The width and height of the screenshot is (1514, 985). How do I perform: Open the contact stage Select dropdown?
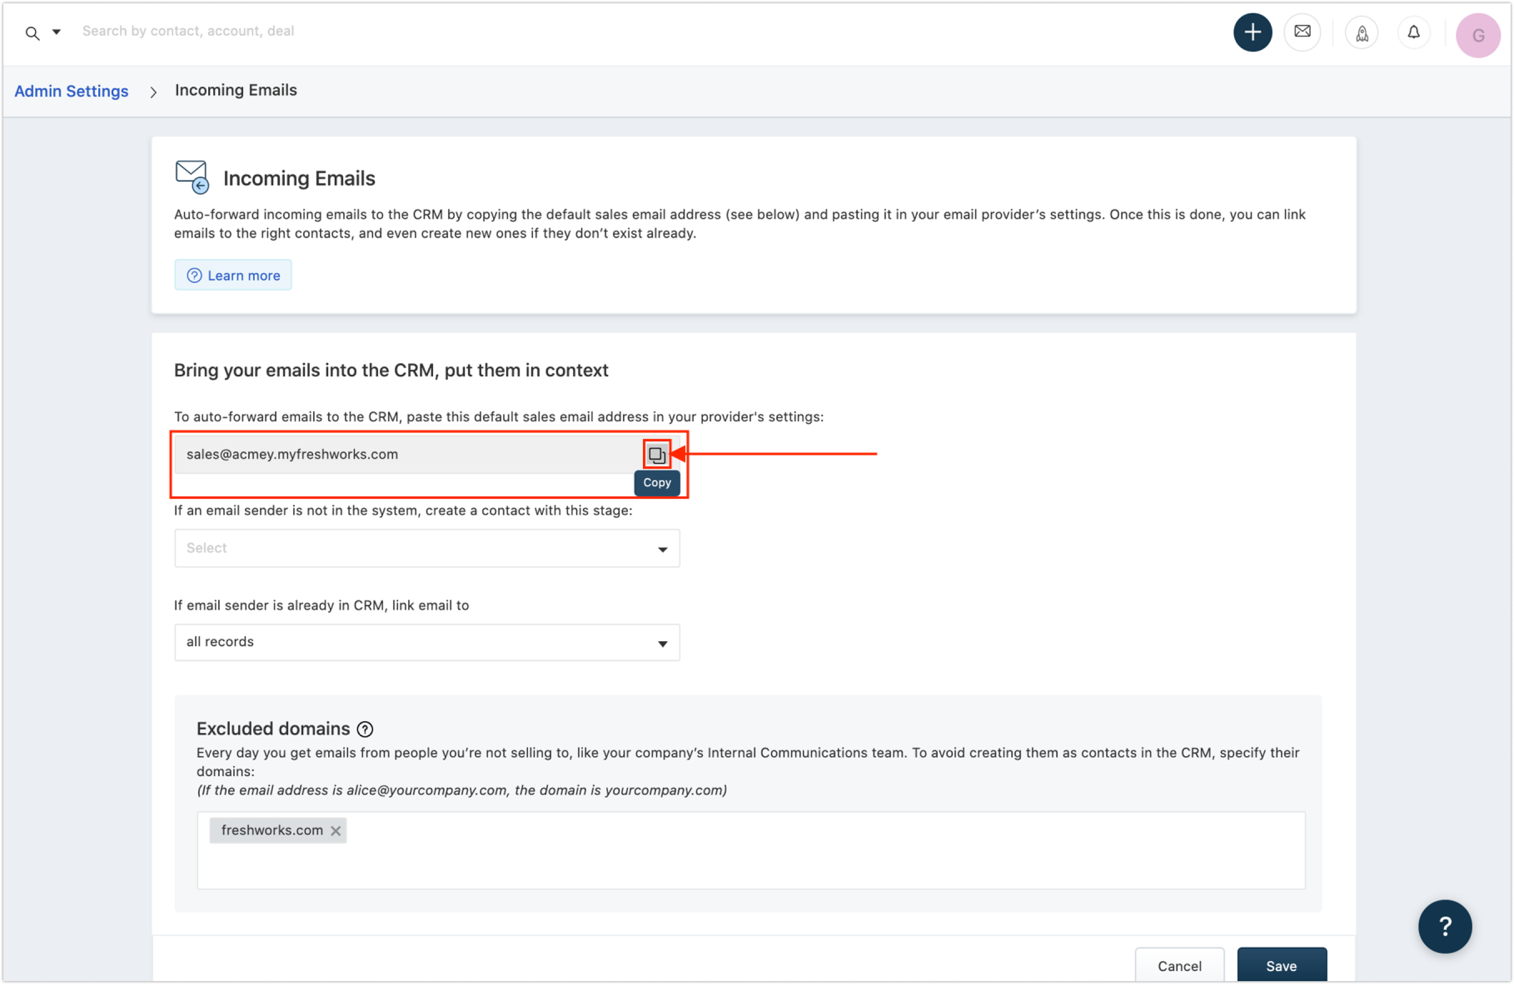[x=426, y=548]
